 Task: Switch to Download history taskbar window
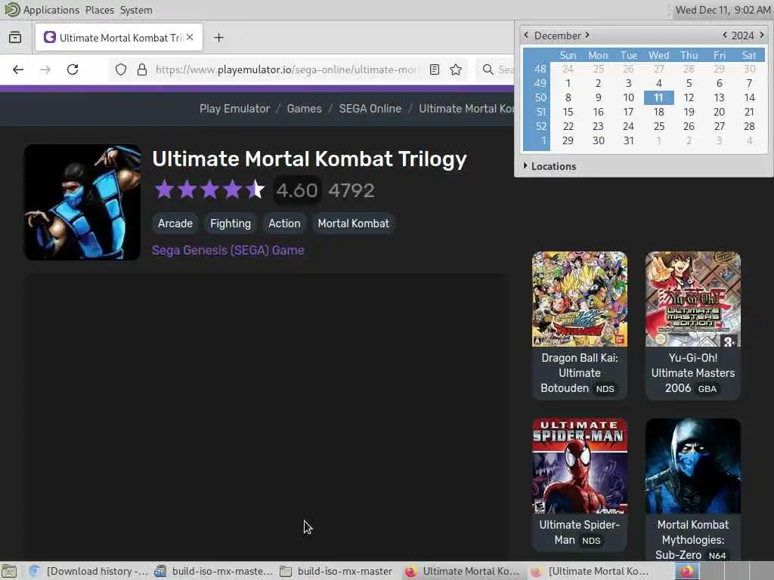click(x=89, y=571)
